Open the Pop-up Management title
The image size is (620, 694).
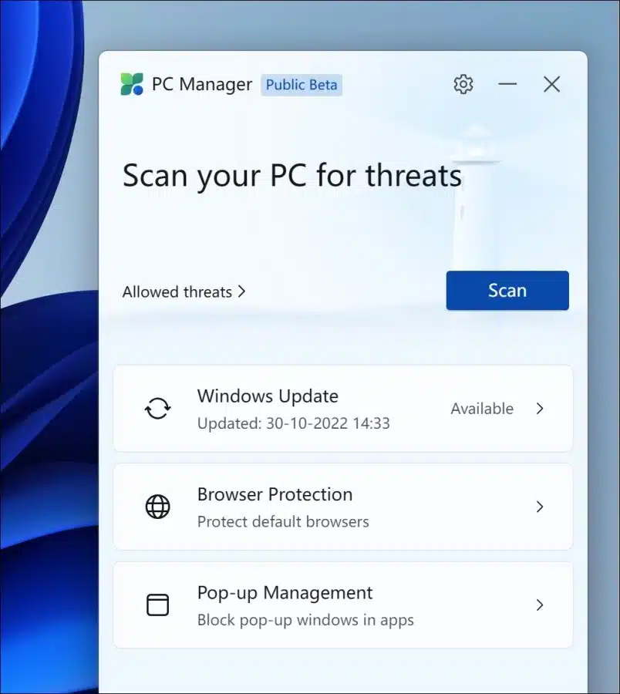(285, 593)
